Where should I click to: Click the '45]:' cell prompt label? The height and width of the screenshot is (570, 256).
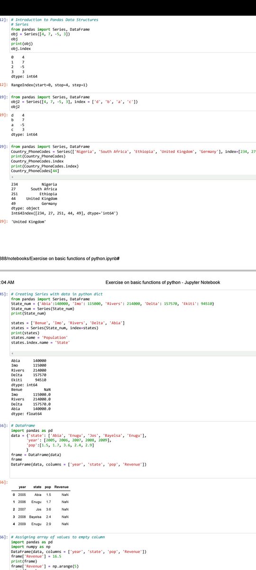tap(3, 294)
